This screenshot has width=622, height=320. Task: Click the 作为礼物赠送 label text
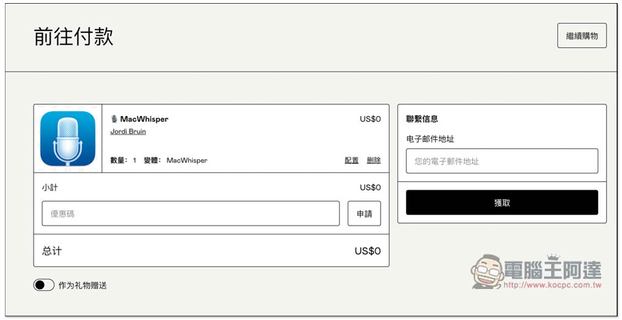(x=83, y=285)
